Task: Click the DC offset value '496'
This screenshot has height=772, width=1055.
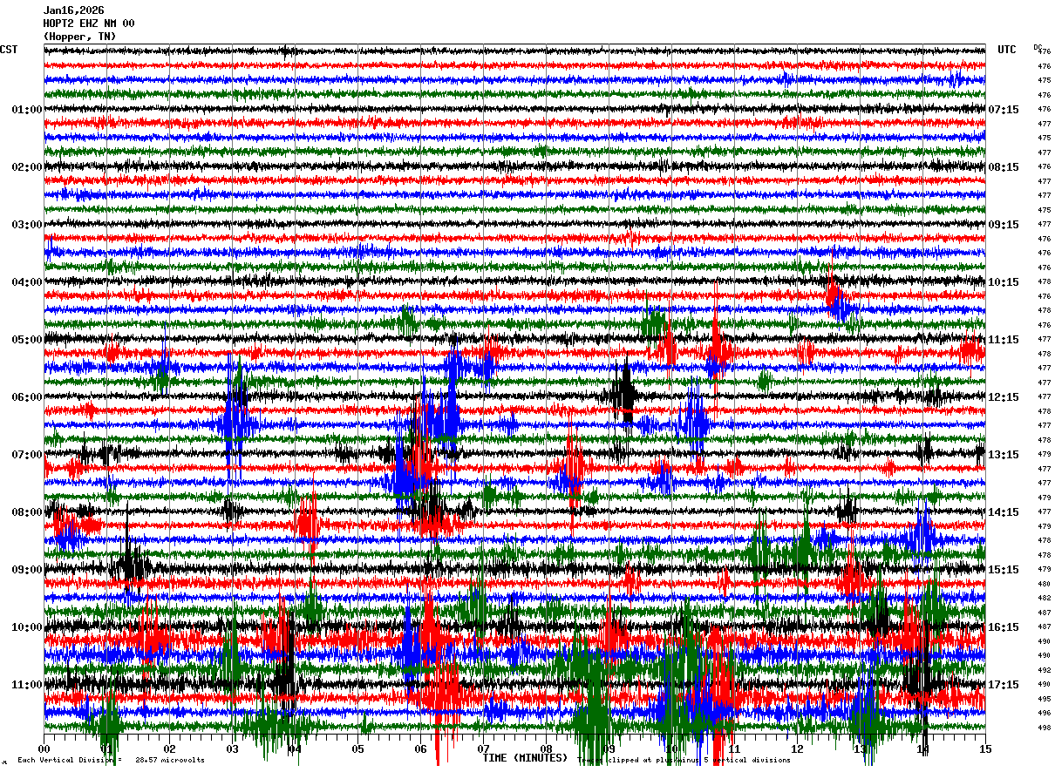Action: click(x=1044, y=713)
